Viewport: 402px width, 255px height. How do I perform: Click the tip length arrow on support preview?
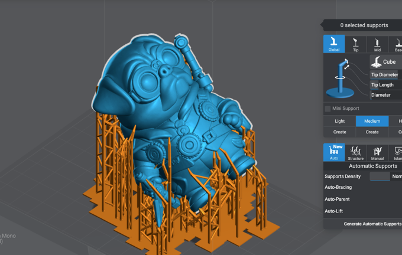tap(347, 67)
